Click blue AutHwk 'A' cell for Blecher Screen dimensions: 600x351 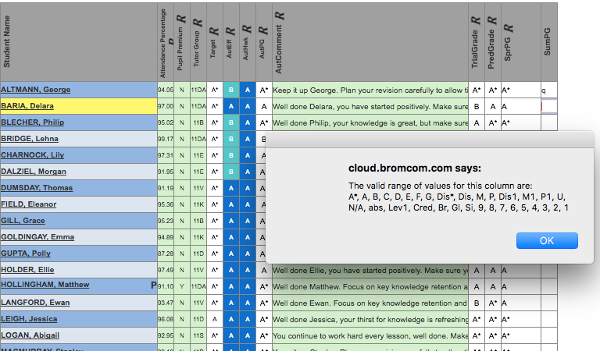coord(248,123)
